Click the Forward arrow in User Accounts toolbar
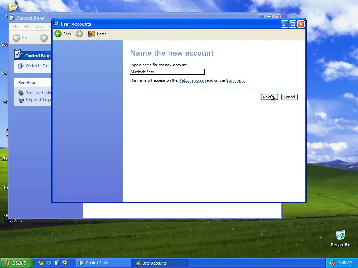The image size is (358, 268). tap(79, 34)
